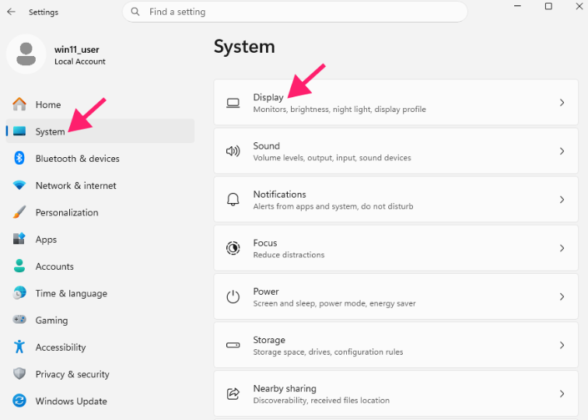This screenshot has width=588, height=420.
Task: Click the Accounts person icon
Action: click(x=19, y=266)
